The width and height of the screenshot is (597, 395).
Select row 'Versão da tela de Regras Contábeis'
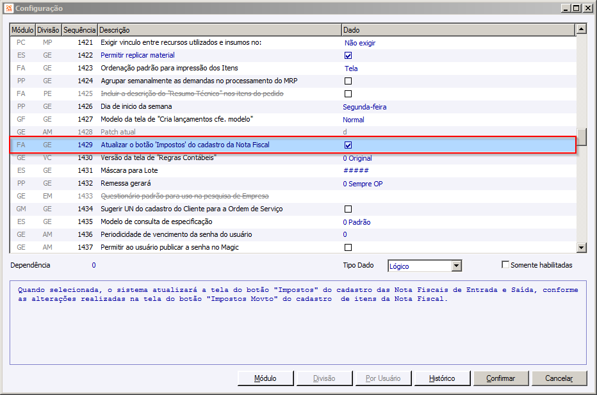click(158, 157)
